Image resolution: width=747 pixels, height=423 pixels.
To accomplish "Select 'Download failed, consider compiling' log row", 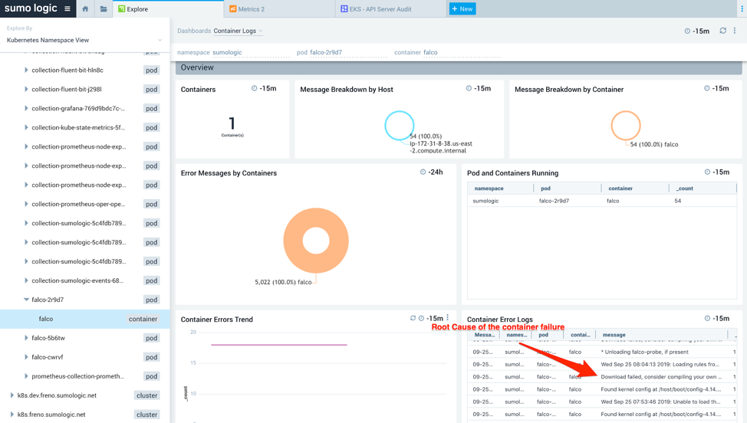I will click(x=602, y=377).
